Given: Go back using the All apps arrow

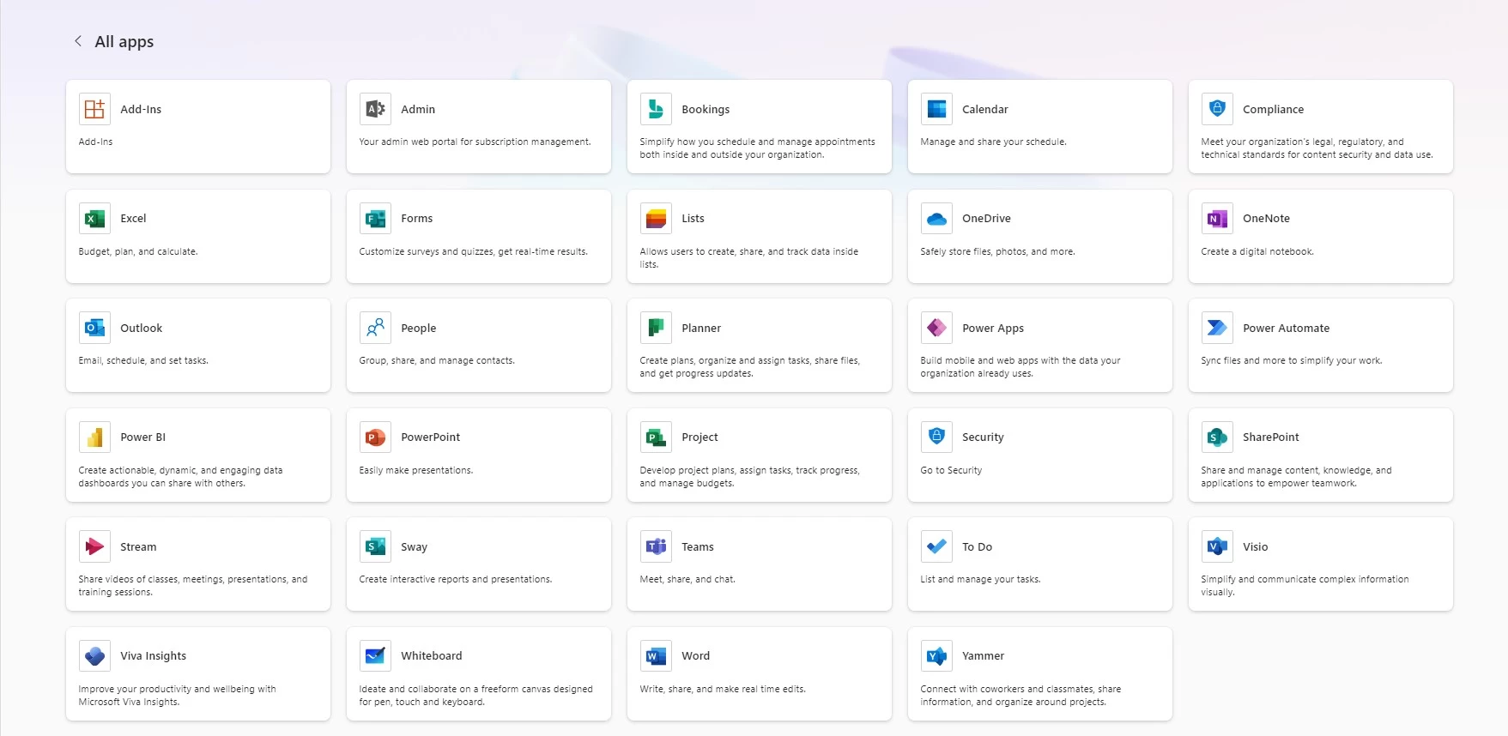Looking at the screenshot, I should tap(78, 41).
